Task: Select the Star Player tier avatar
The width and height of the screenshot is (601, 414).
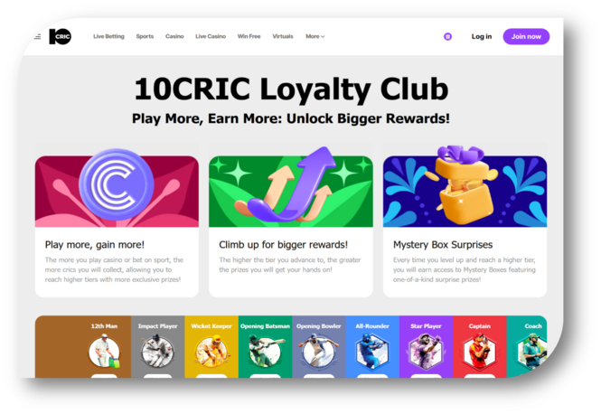Action: pos(426,351)
